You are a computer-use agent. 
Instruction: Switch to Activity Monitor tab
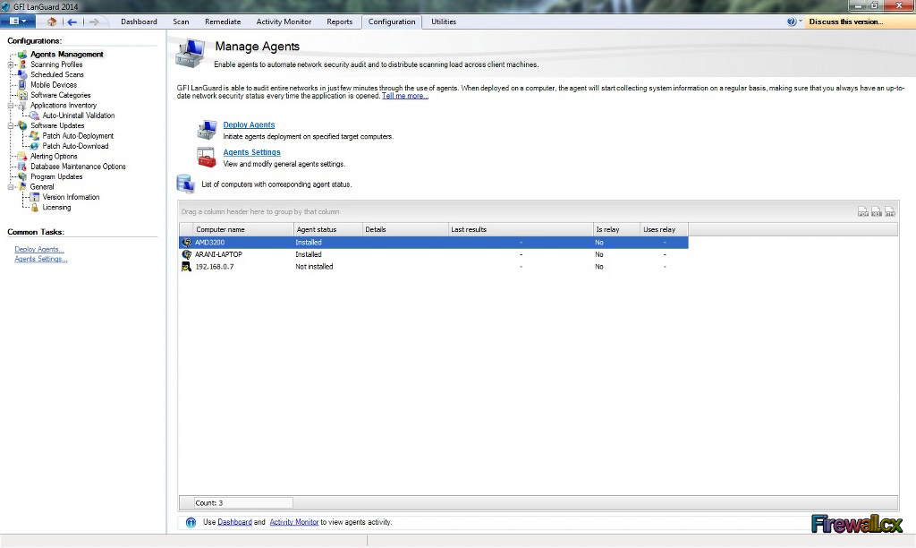[x=284, y=21]
